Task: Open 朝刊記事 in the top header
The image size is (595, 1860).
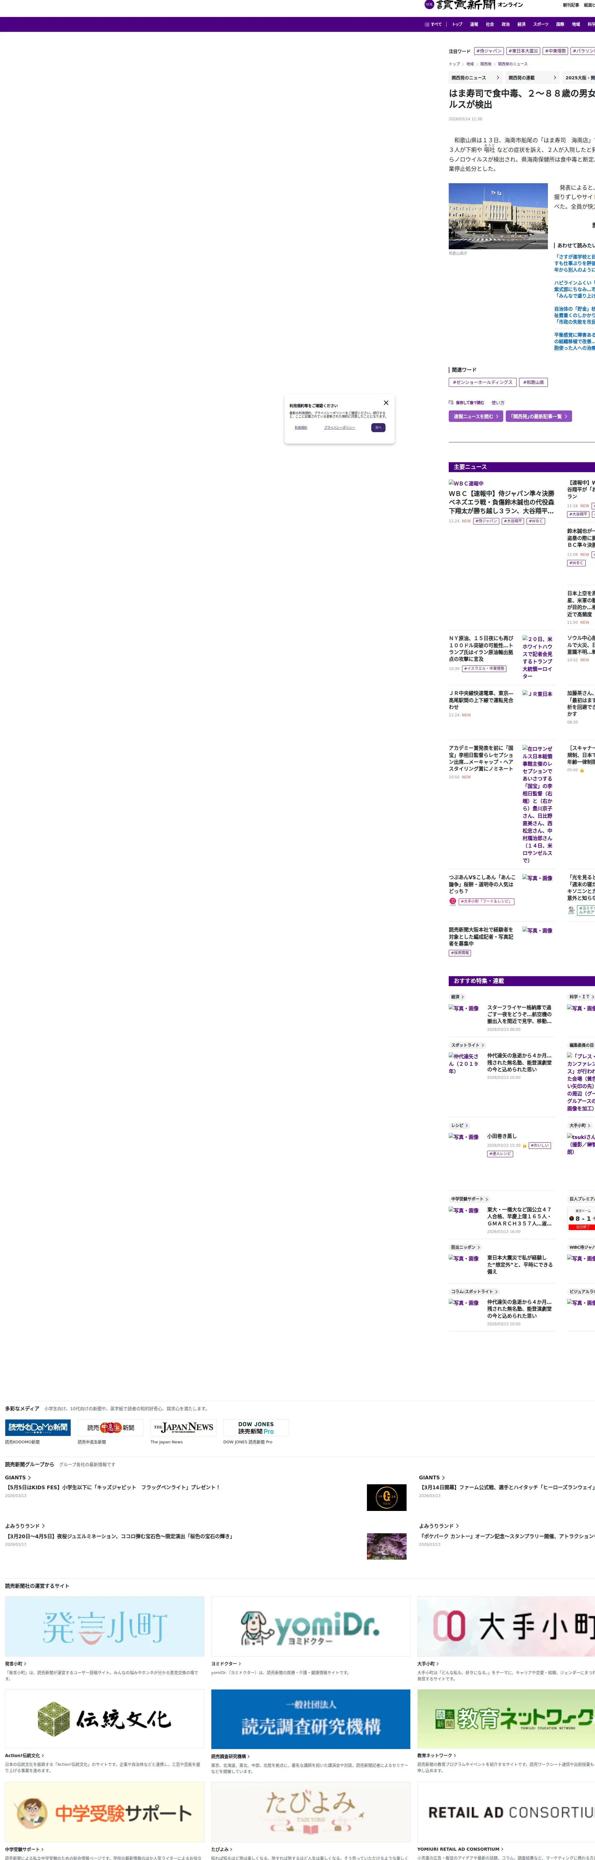Action: point(571,5)
